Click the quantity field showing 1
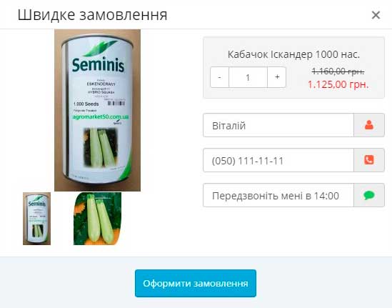 tap(248, 77)
